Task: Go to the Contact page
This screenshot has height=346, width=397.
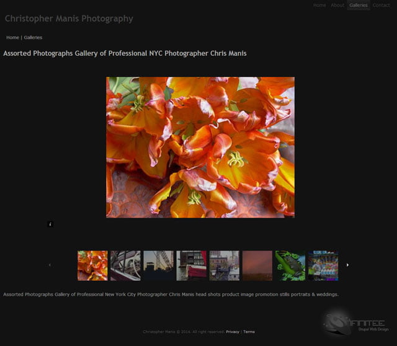Action: click(x=381, y=5)
